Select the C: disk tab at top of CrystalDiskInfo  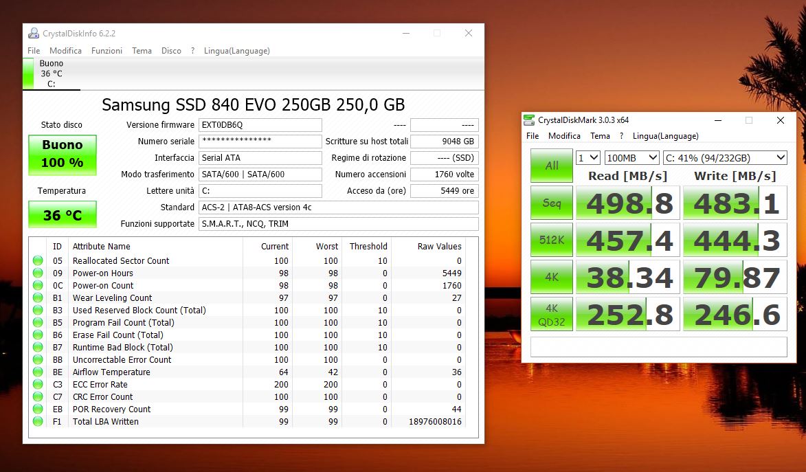point(52,74)
